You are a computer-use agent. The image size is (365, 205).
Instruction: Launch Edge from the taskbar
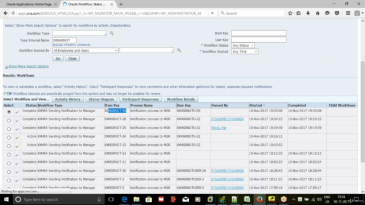[x=124, y=199]
